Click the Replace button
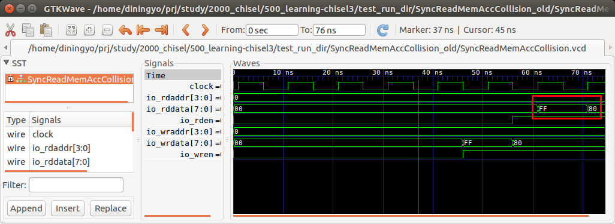 coord(111,208)
